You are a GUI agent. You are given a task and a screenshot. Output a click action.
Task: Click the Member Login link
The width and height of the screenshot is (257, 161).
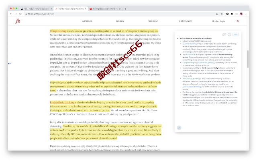pyautogui.click(x=218, y=21)
